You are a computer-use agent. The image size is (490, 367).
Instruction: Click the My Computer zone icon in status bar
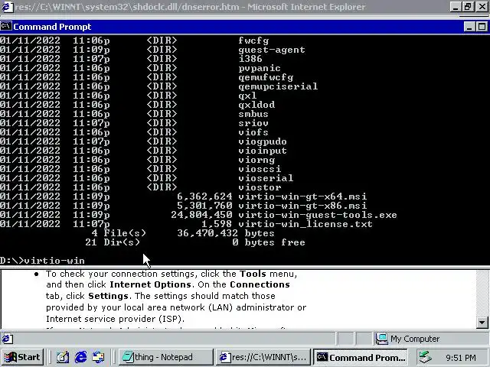coord(381,339)
